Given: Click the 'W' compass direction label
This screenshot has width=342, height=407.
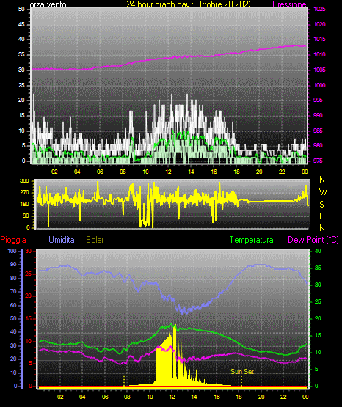Looking at the screenshot, I should tap(323, 192).
